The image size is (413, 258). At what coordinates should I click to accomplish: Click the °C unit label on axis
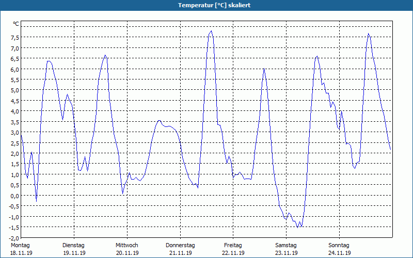point(16,24)
